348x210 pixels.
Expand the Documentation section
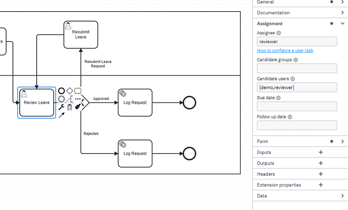342,13
